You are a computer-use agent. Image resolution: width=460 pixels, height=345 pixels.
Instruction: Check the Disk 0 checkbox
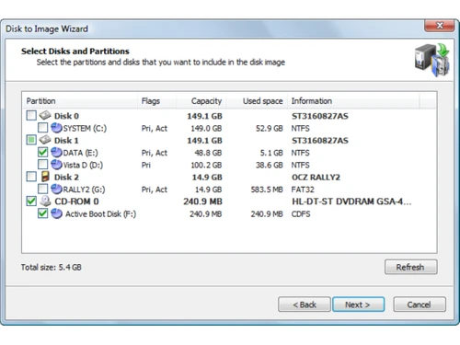click(31, 116)
